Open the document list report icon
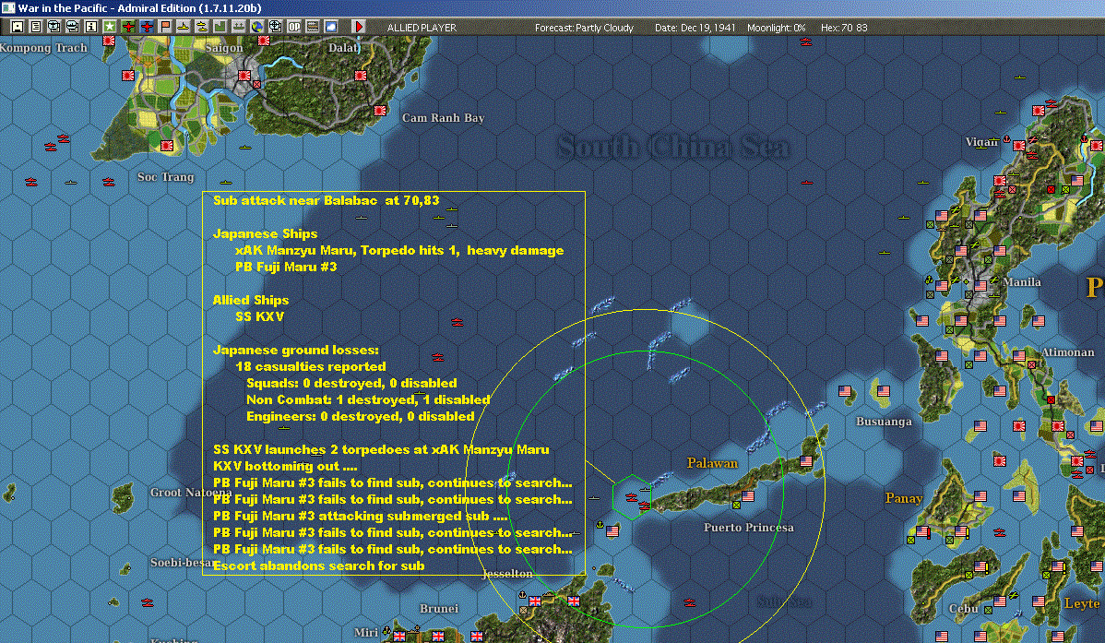 (36, 27)
